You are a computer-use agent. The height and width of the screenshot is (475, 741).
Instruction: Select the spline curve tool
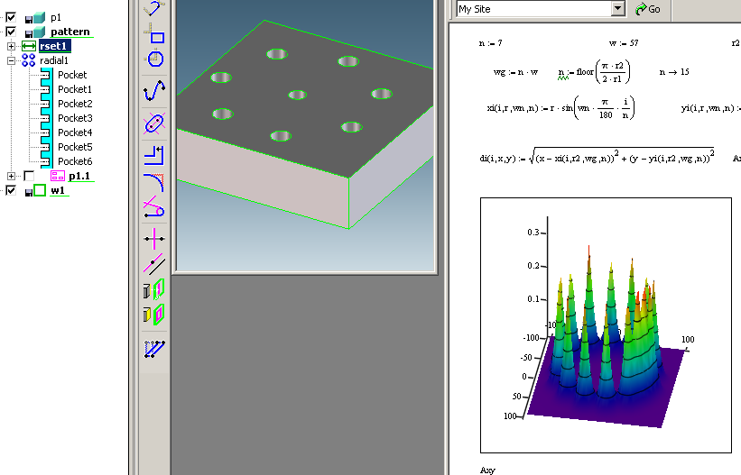point(154,91)
